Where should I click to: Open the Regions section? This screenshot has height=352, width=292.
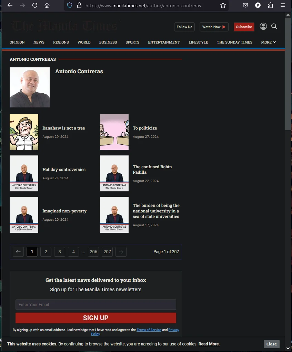(x=61, y=42)
